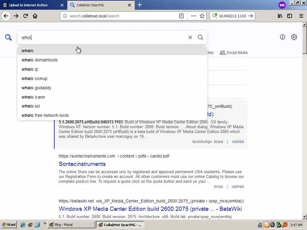This screenshot has width=307, height=230.
Task: Click the browser search bar text
Action: (x=233, y=16)
